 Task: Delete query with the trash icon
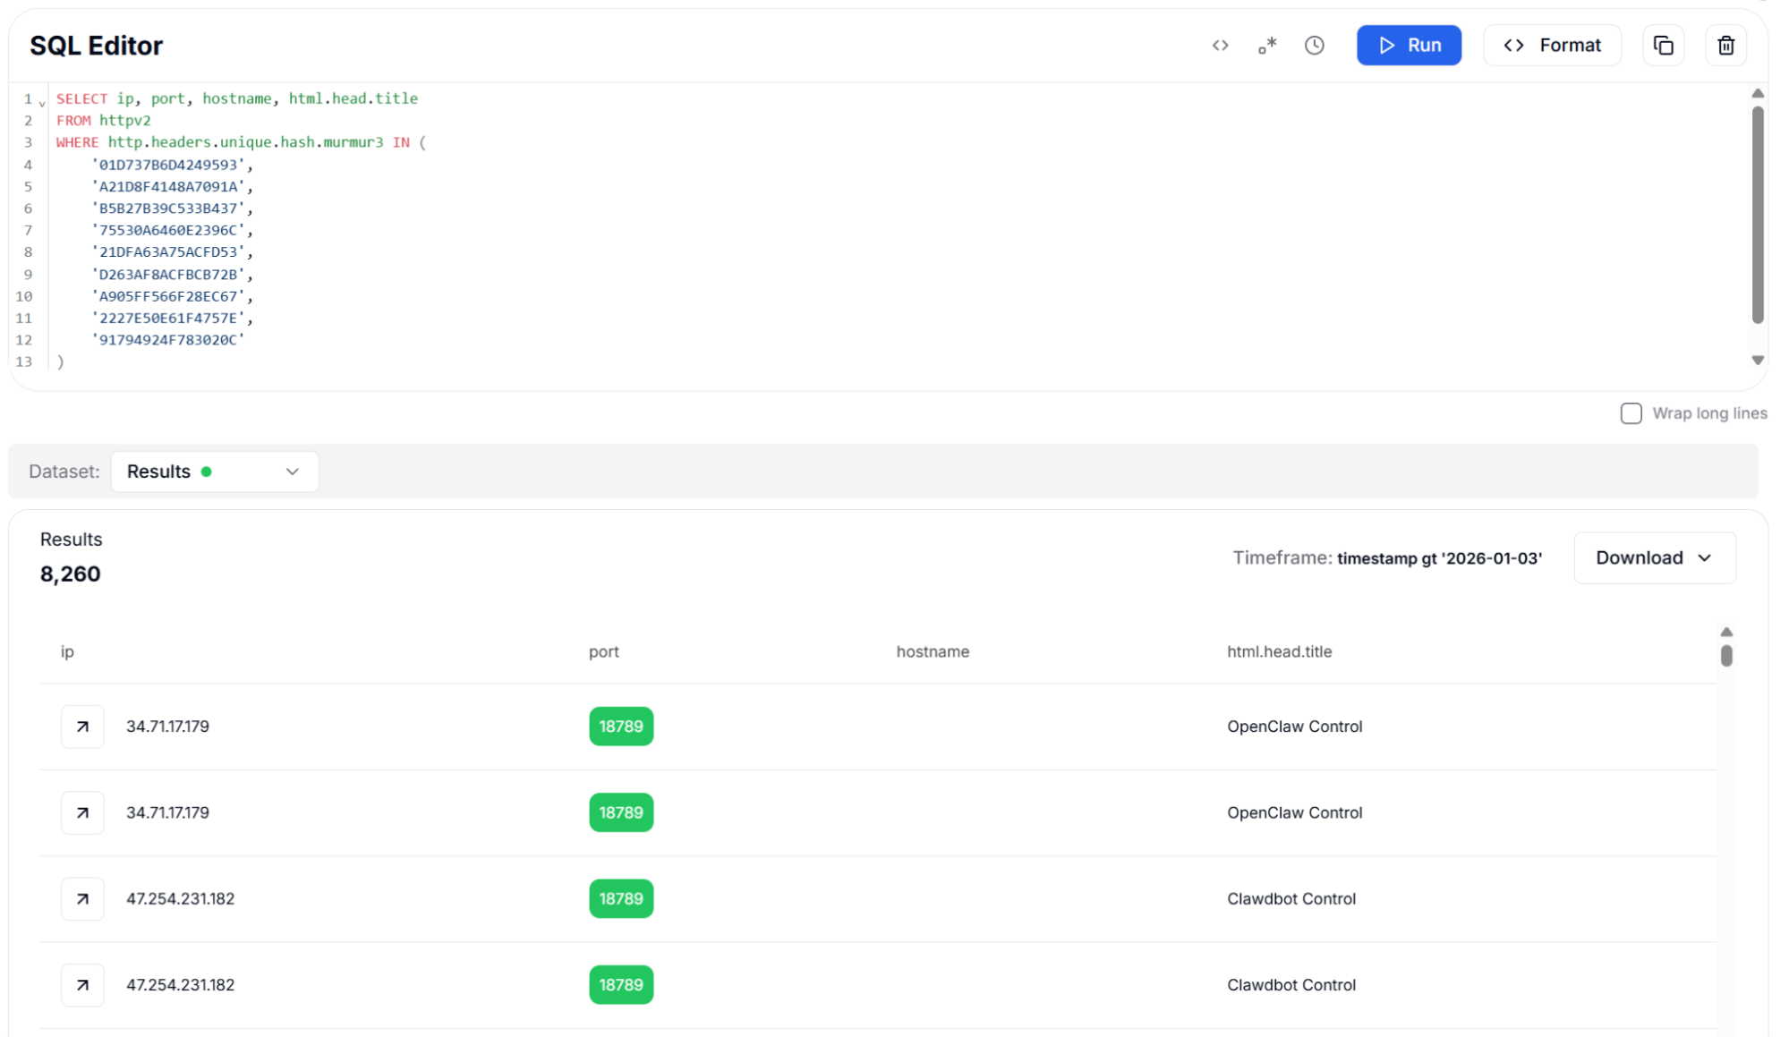coord(1725,46)
